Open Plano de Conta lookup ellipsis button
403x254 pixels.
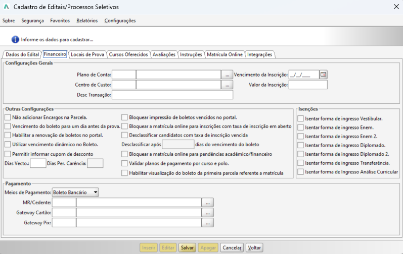pyautogui.click(x=227, y=75)
